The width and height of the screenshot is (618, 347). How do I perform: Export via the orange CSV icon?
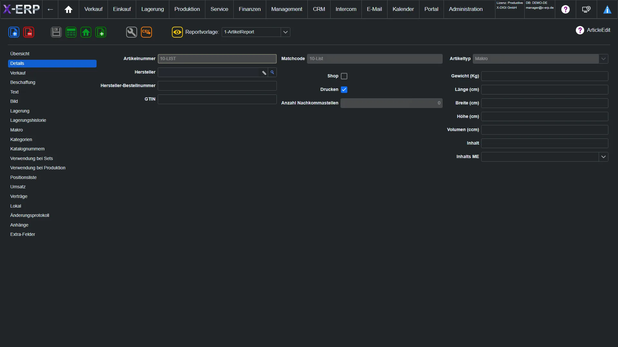(x=146, y=32)
